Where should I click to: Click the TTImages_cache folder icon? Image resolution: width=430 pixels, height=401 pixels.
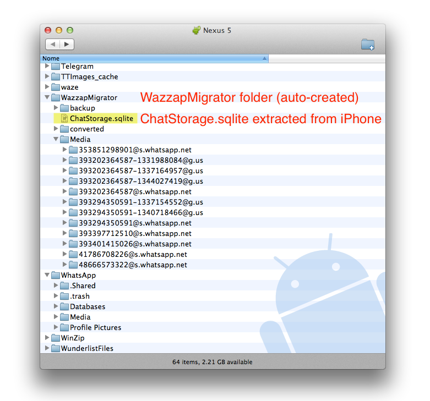click(x=56, y=76)
